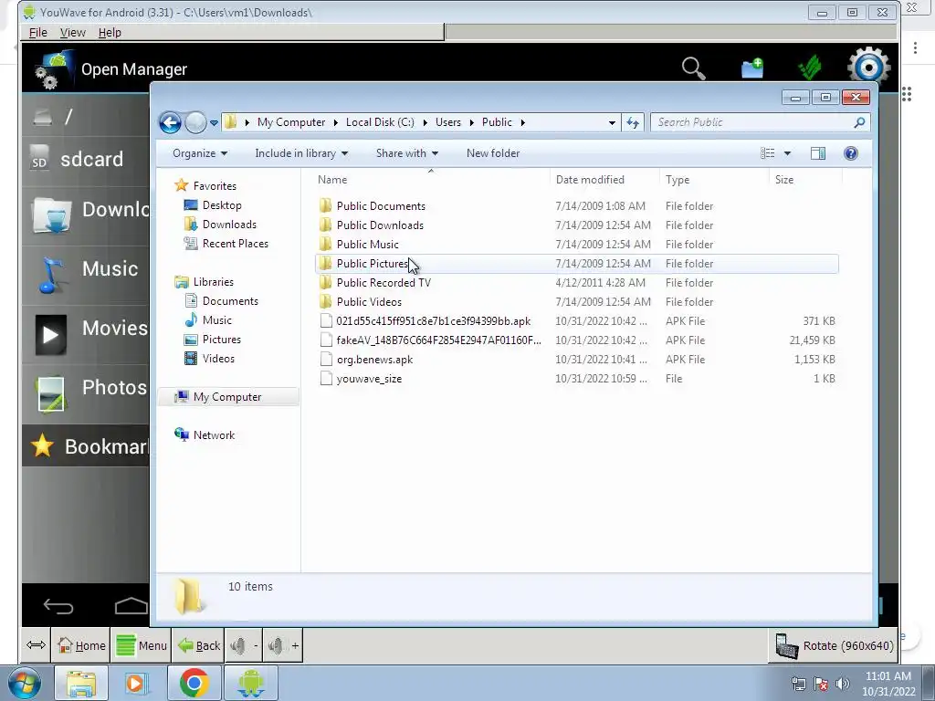
Task: Select the Public Documents folder
Action: (x=577, y=205)
